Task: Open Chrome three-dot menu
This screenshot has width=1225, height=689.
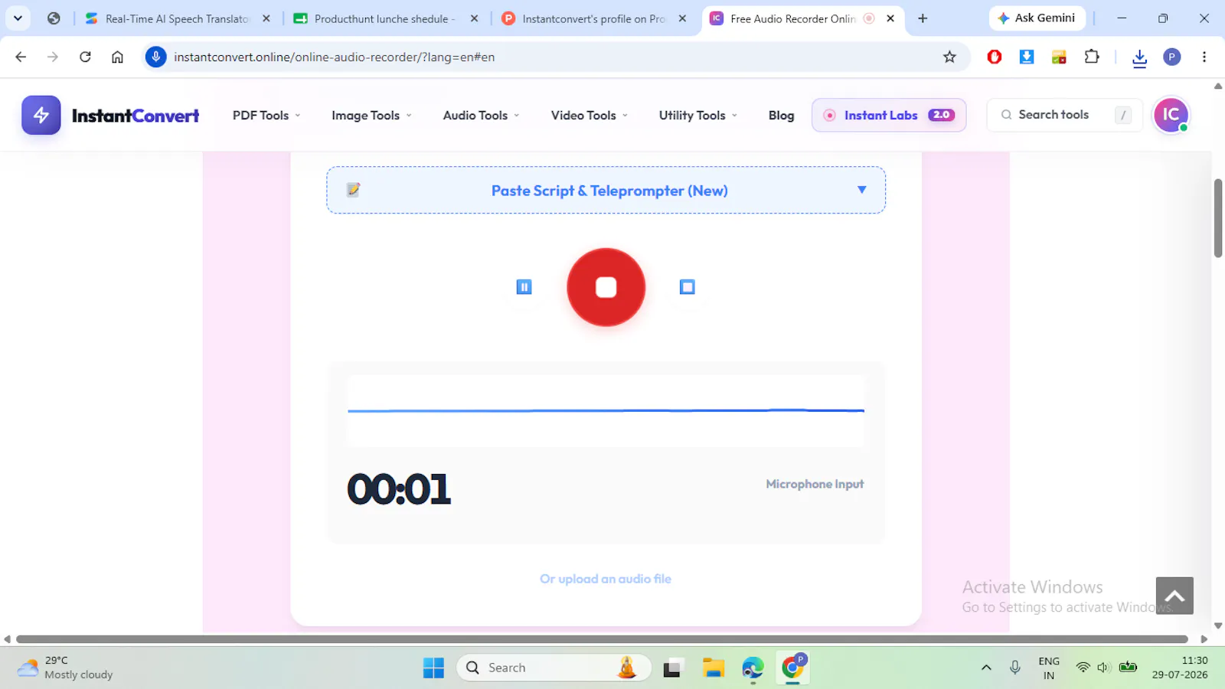Action: click(1204, 57)
